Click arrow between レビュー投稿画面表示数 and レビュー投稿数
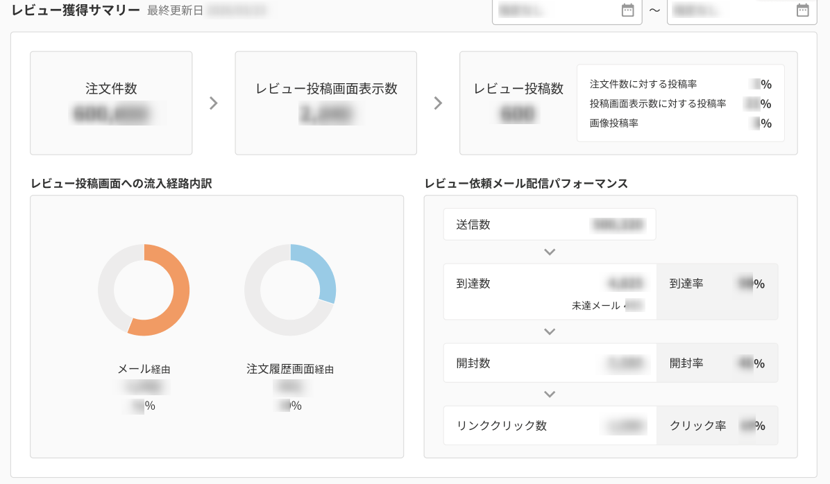 438,103
